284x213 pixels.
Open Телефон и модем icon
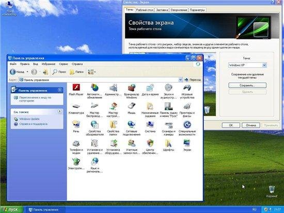(x=76, y=147)
